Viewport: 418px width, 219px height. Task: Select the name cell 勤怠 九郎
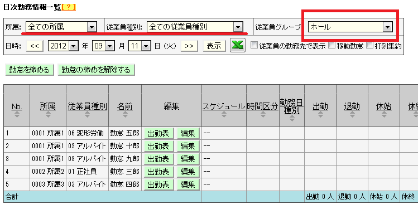tap(125, 159)
